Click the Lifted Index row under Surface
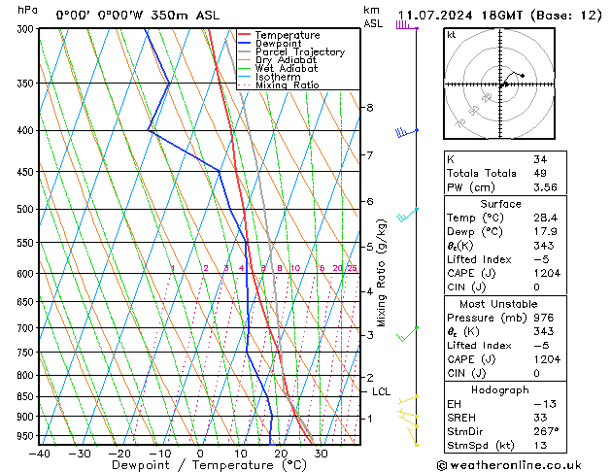Viewport: 611px width, 472px height. pos(505,259)
